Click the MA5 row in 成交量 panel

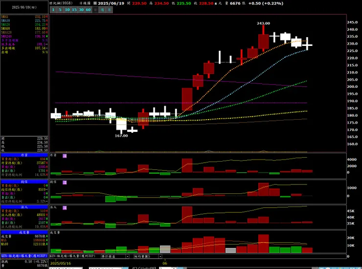click(x=24, y=240)
